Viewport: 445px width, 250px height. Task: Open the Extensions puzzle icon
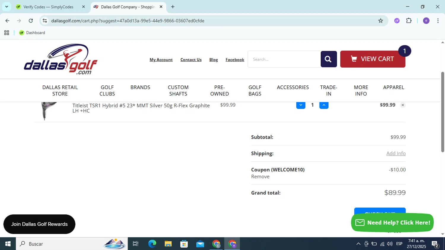409,21
